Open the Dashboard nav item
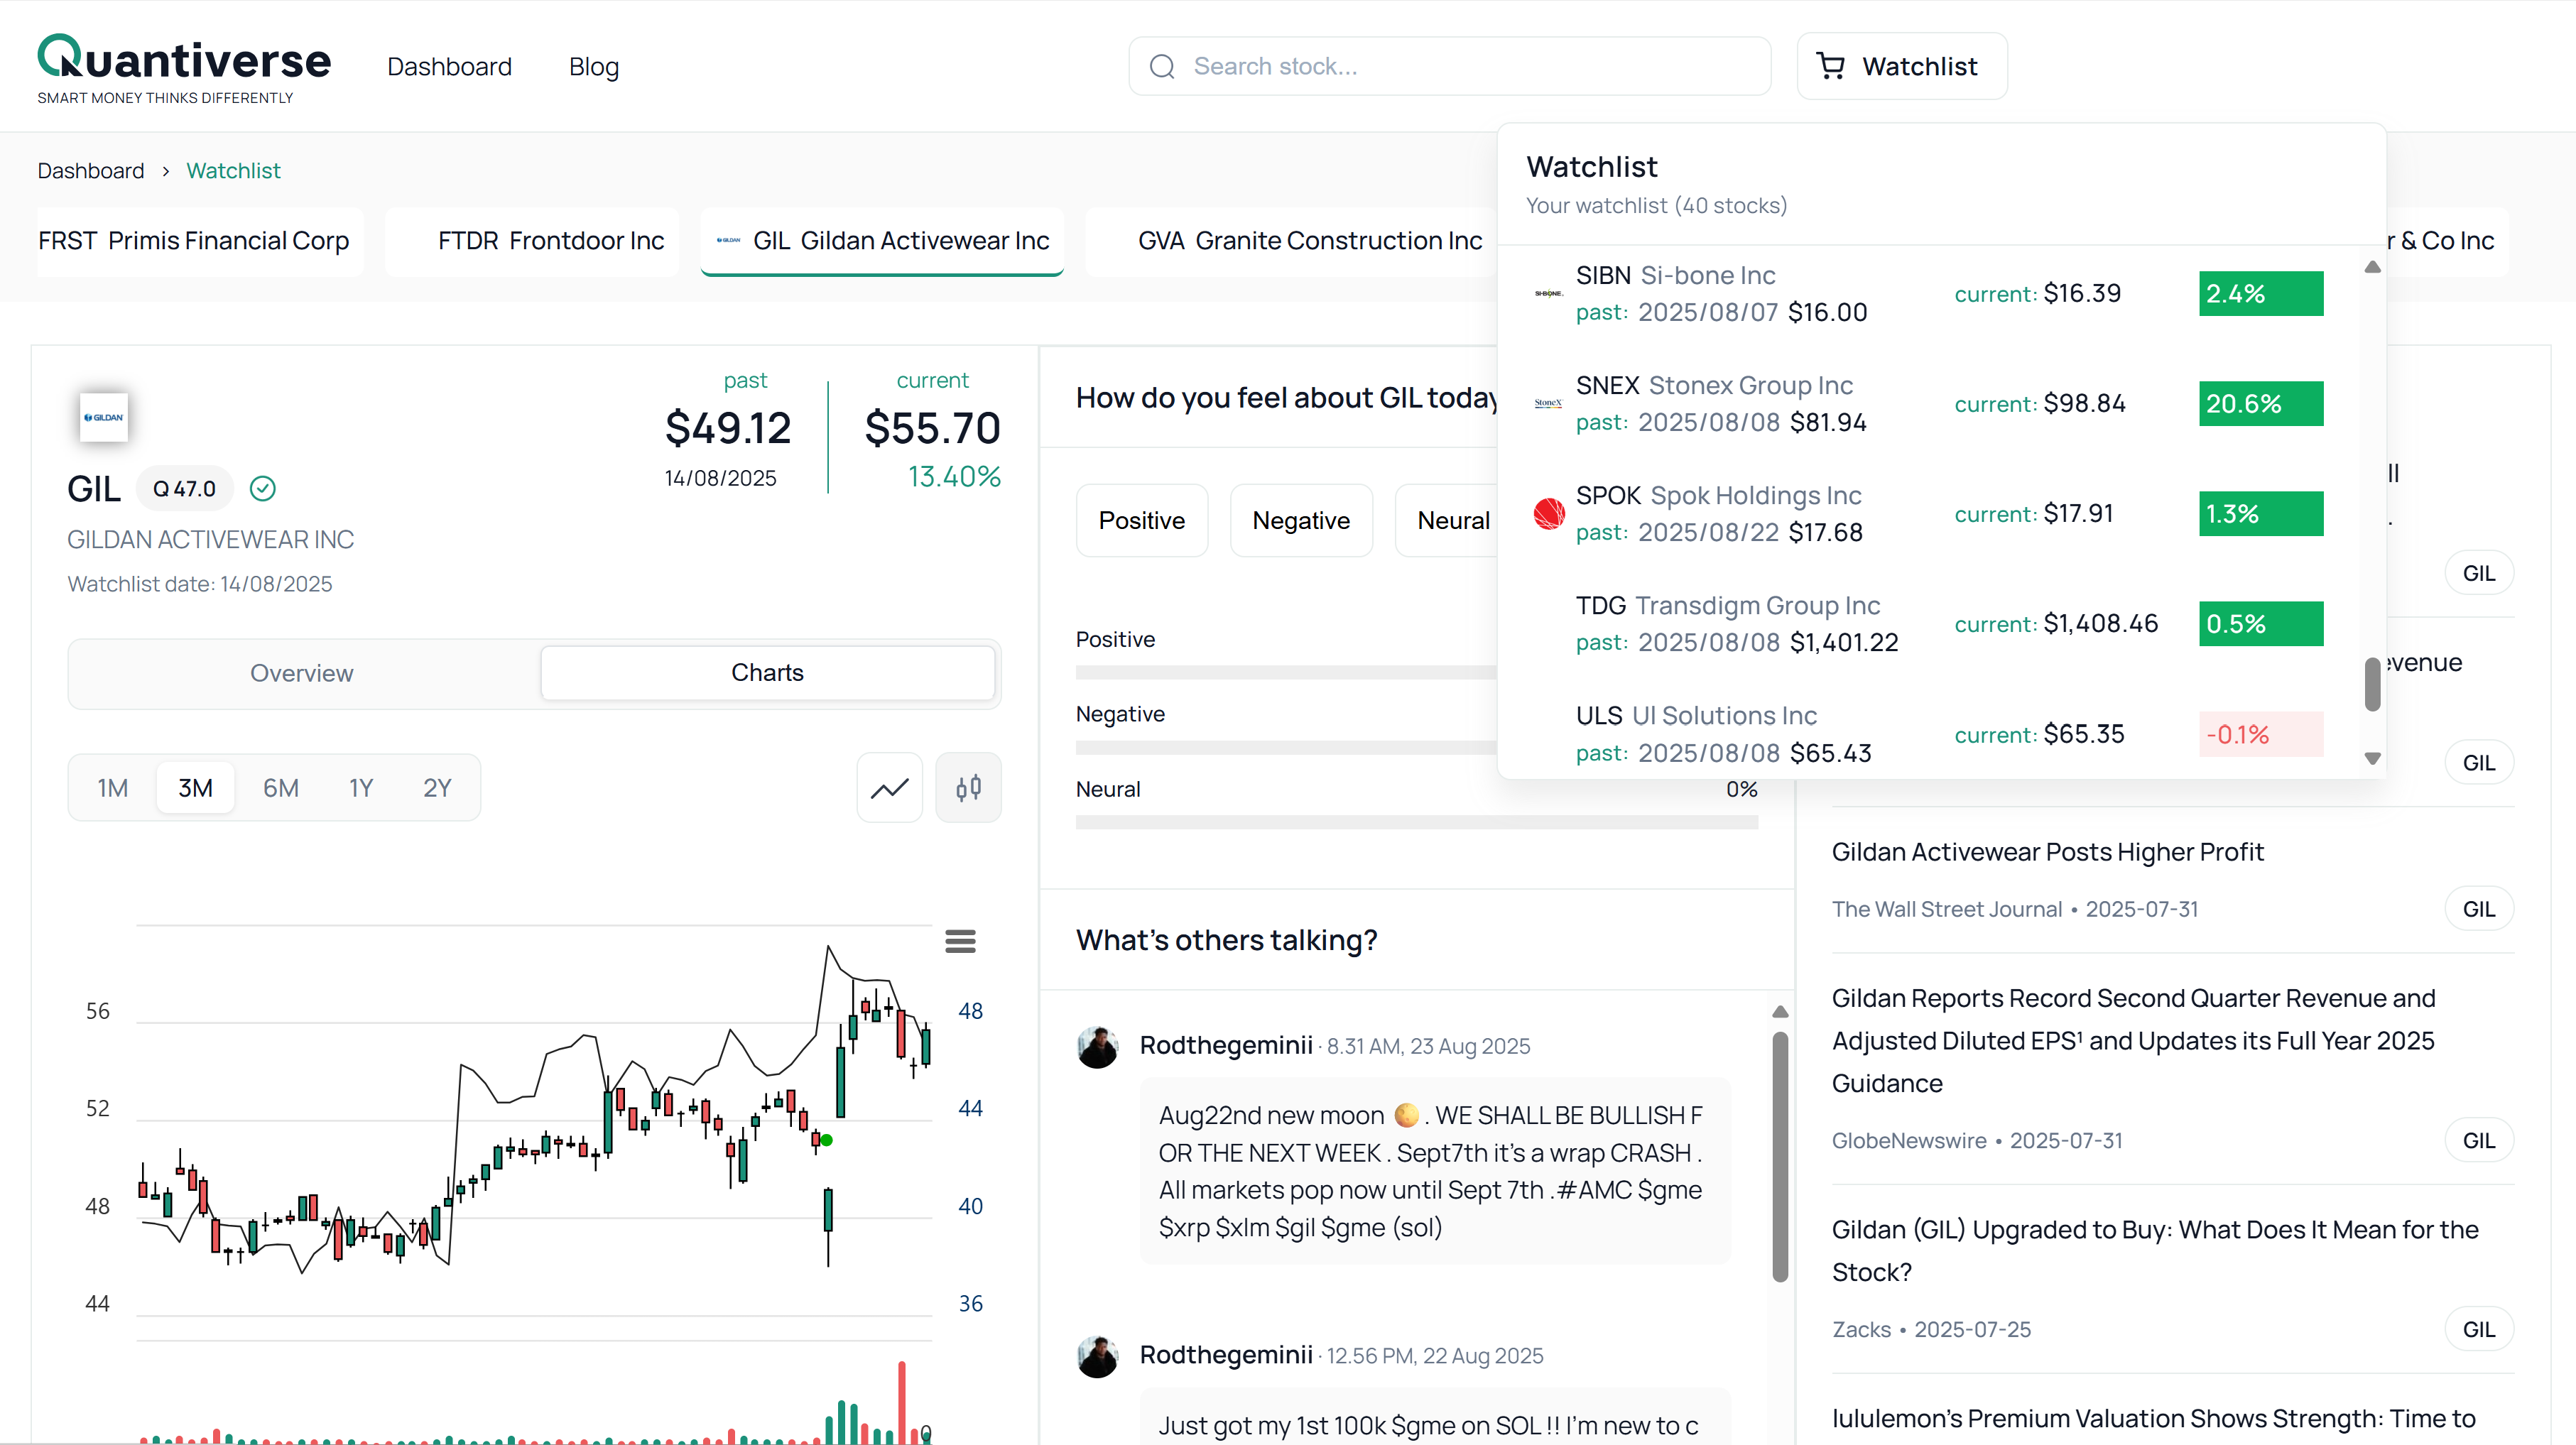 point(449,67)
